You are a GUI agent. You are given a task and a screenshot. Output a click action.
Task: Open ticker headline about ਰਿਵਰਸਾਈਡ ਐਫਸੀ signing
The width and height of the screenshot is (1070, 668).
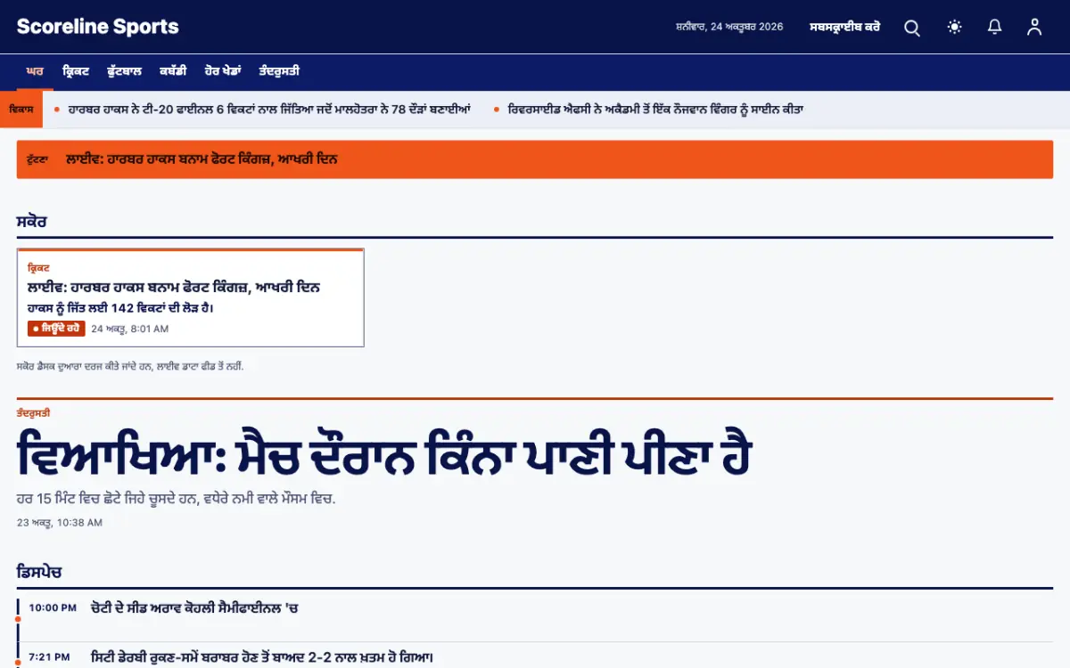[655, 110]
